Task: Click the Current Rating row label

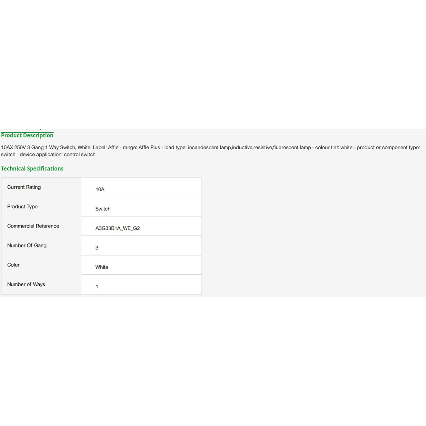Action: [x=24, y=187]
